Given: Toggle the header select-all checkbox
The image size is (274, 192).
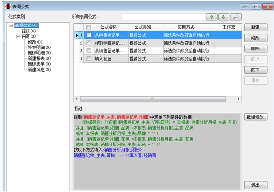Looking at the screenshot, I should [x=89, y=27].
